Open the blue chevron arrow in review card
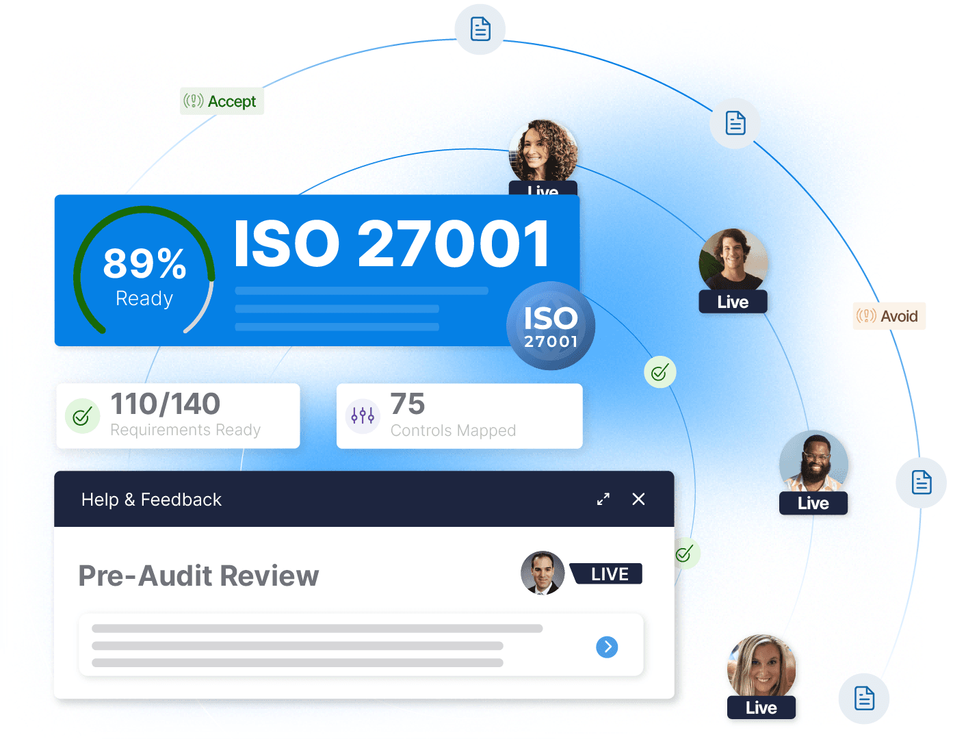Image resolution: width=953 pixels, height=739 pixels. (x=607, y=647)
